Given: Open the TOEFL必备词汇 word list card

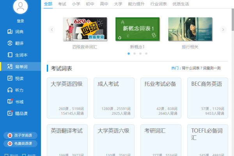Looking at the screenshot, I should (207, 140).
